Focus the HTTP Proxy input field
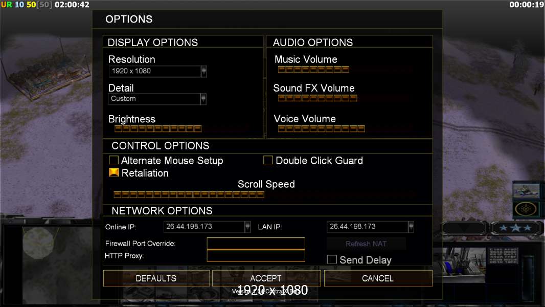The width and height of the screenshot is (545, 307). (256, 256)
